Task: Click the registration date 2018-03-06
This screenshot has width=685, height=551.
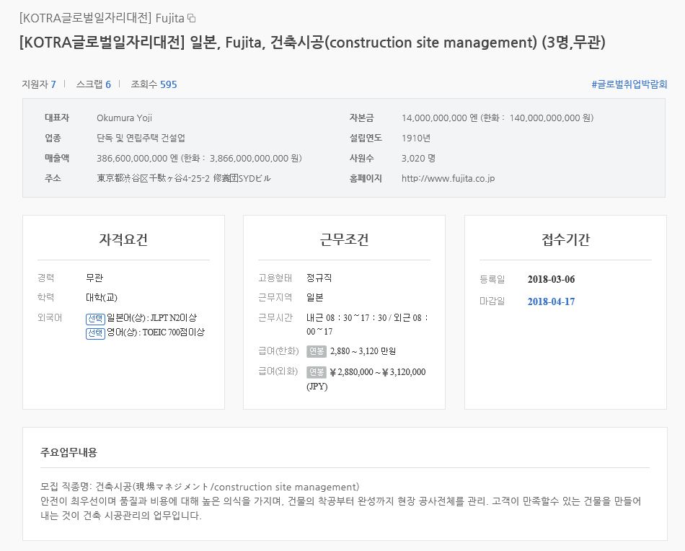Action: click(551, 279)
